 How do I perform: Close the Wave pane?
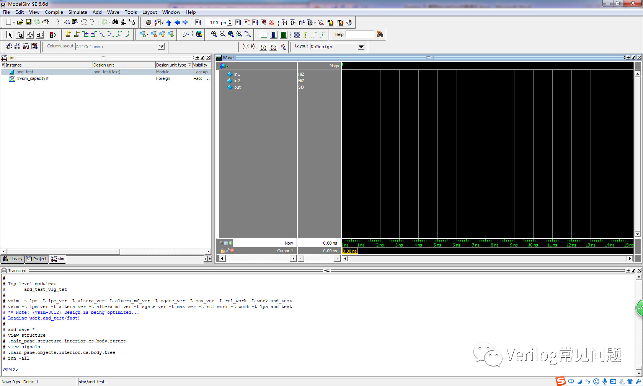click(x=639, y=58)
